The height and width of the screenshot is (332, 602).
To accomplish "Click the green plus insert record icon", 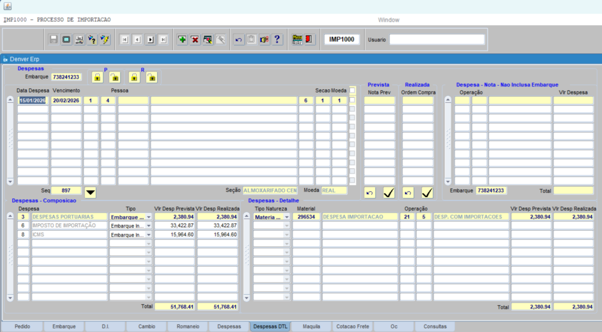I will 182,40.
